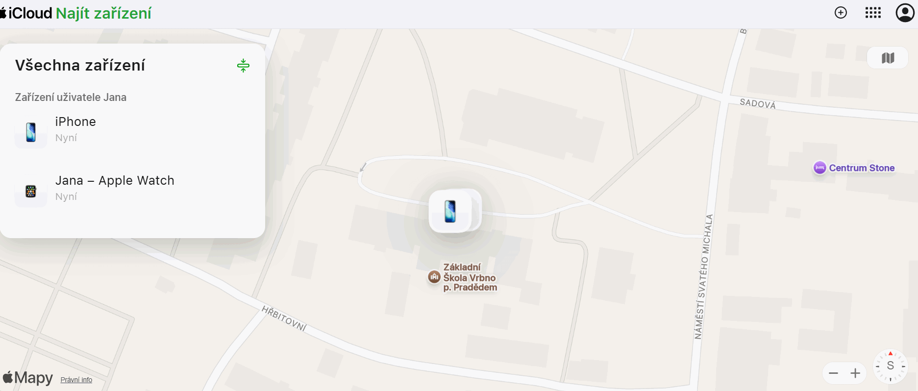Click the iPhone thumbnail in the list
This screenshot has width=918, height=391.
pyautogui.click(x=31, y=132)
